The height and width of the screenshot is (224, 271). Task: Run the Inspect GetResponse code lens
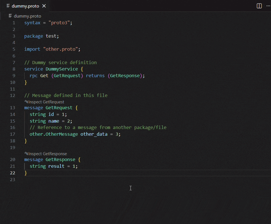[45, 154]
